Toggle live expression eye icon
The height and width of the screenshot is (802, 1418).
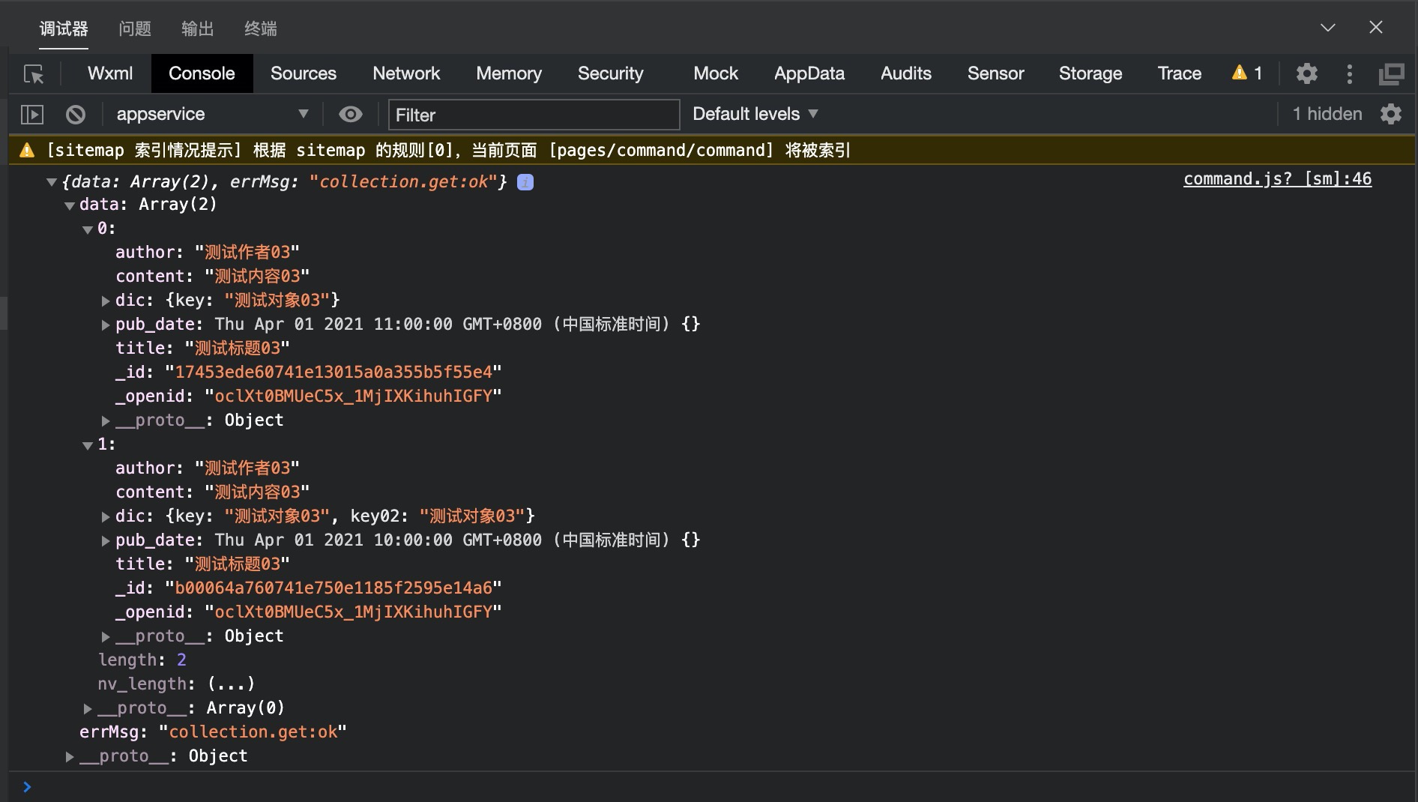[350, 114]
